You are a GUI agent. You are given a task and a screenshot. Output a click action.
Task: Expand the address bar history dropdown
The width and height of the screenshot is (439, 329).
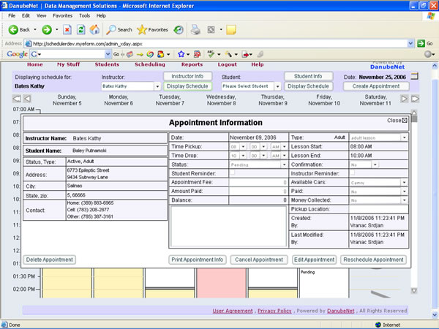(410, 43)
